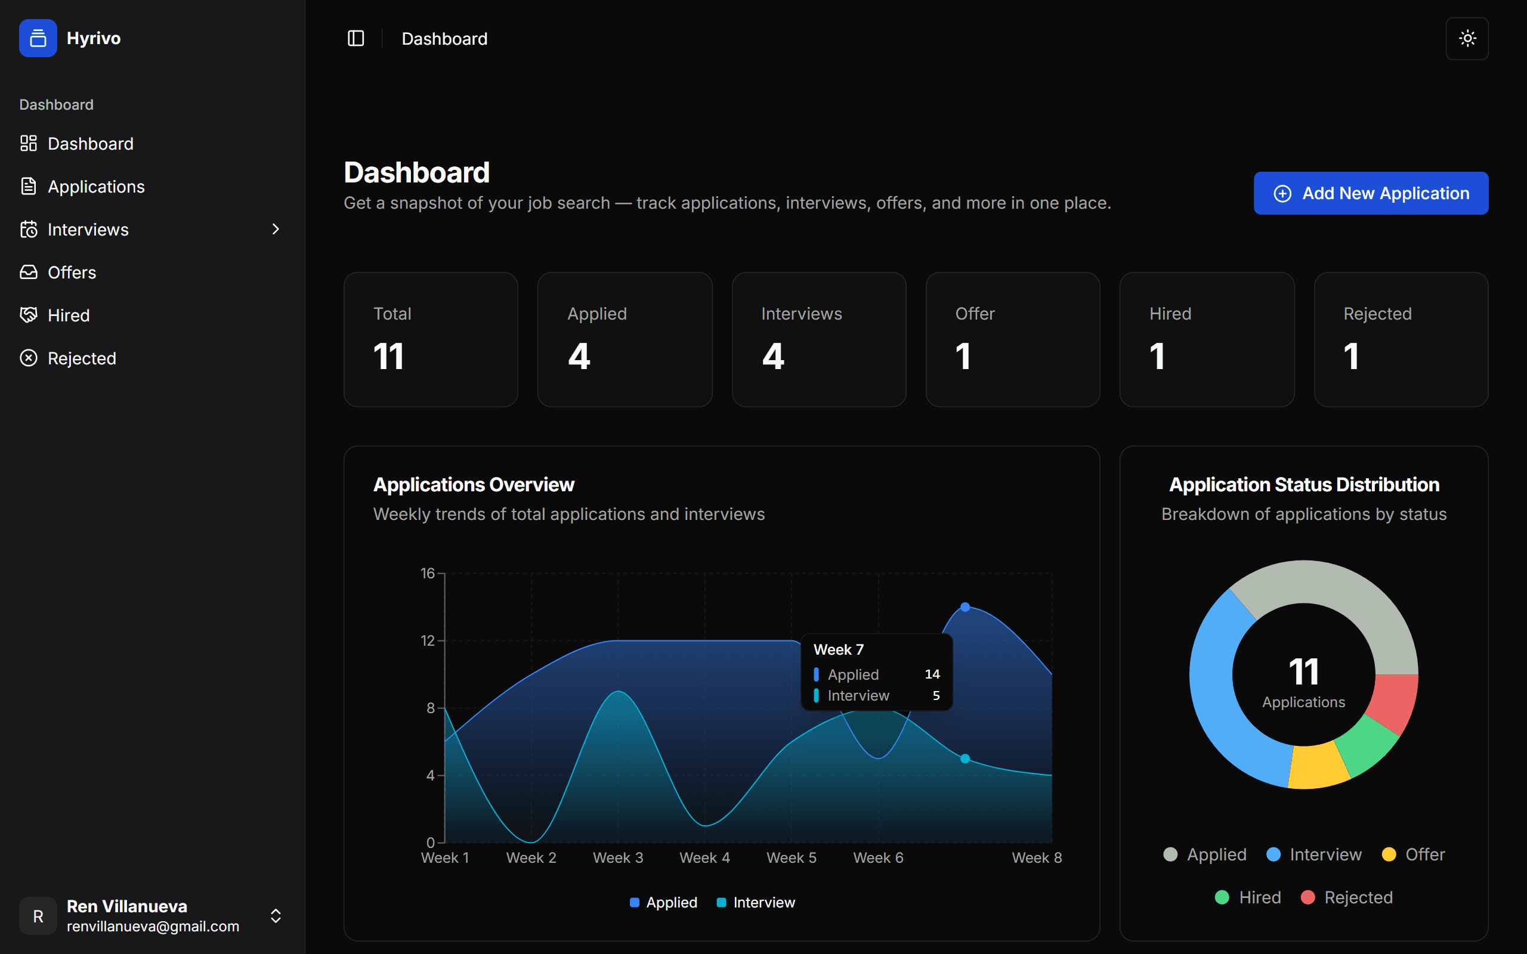
Task: Click the Rejected legend dot in the donut chart
Action: coord(1308,897)
